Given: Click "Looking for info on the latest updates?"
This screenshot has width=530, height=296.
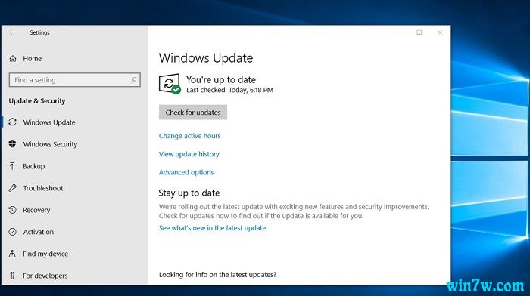Looking at the screenshot, I should point(218,275).
